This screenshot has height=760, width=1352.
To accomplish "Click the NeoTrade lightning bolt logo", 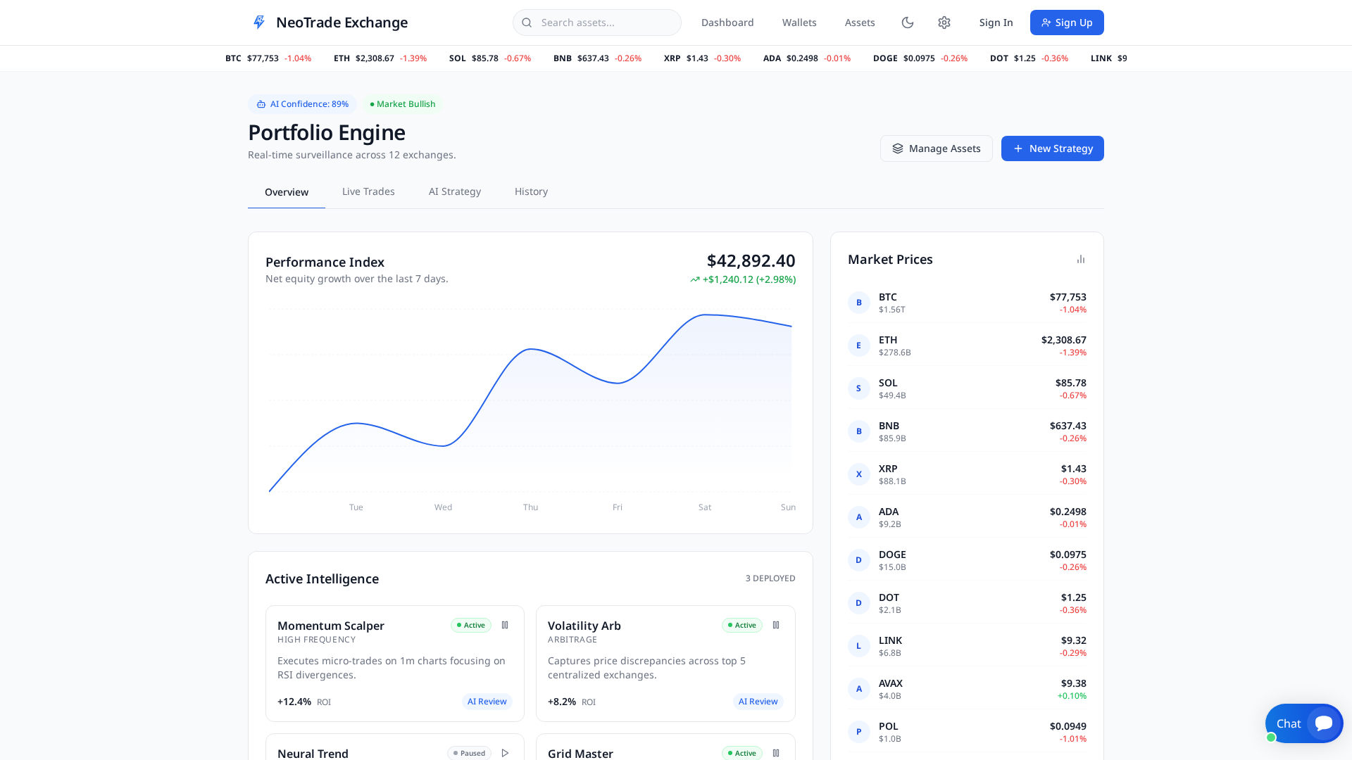I will [x=259, y=23].
